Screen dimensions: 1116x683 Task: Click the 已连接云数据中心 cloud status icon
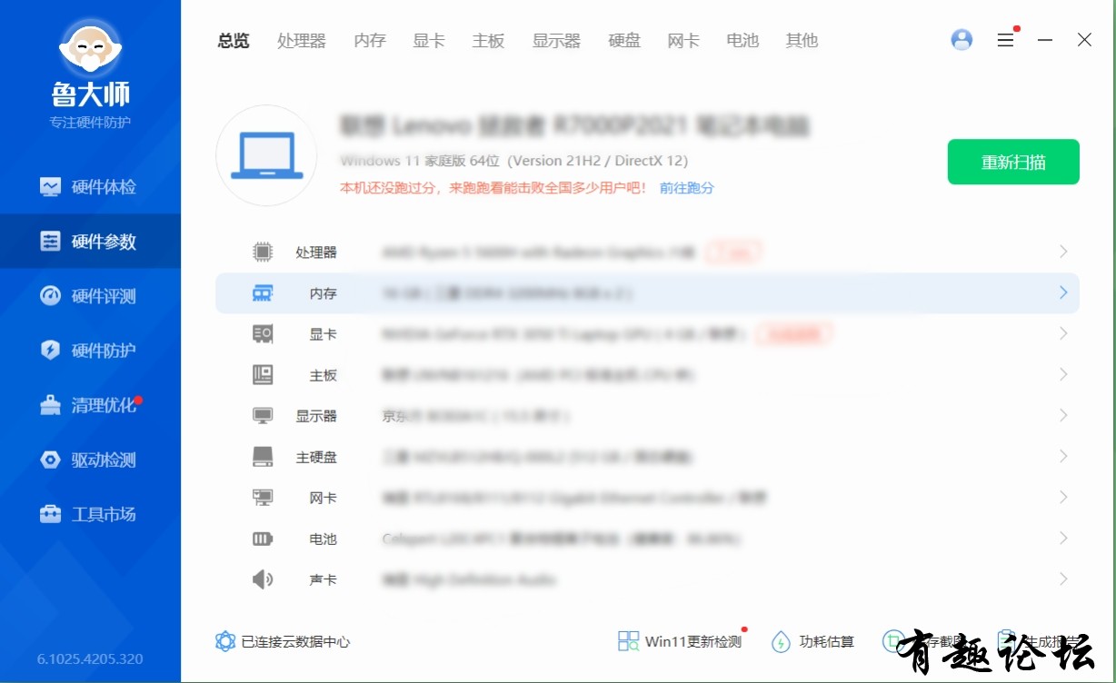225,641
